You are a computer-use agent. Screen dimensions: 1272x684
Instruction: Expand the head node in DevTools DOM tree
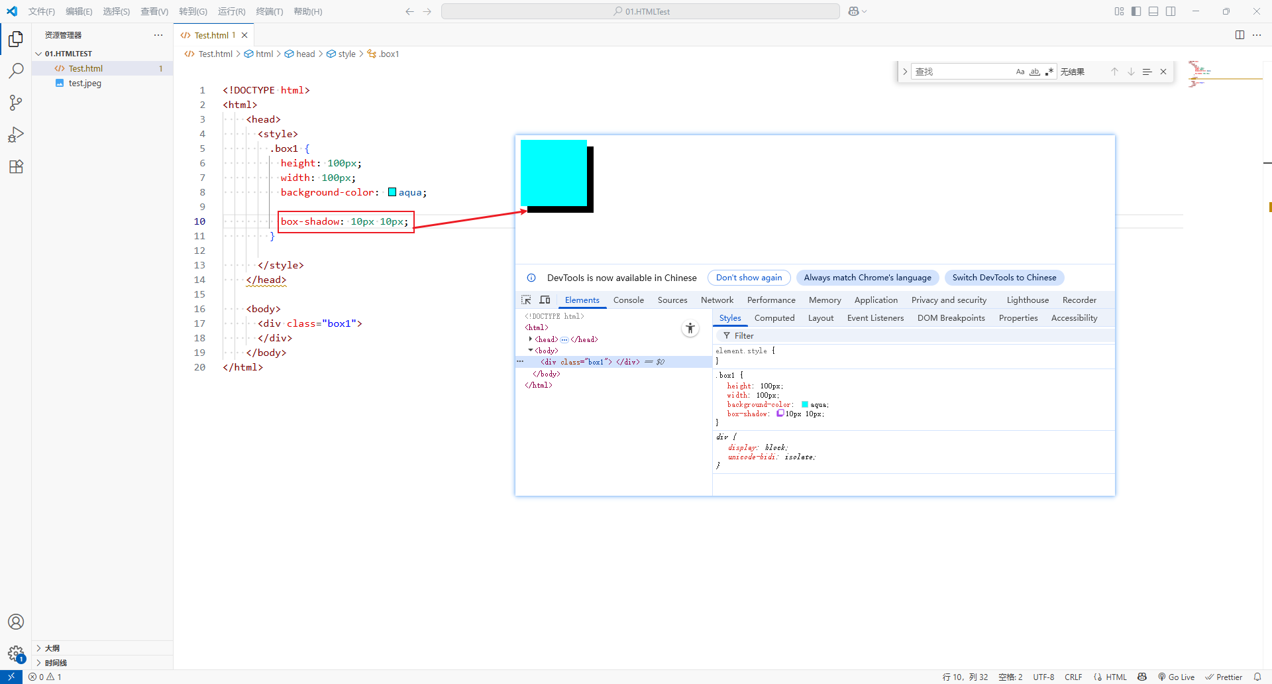tap(531, 339)
